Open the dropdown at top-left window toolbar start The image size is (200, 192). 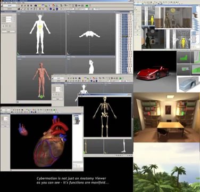[x=10, y=6]
